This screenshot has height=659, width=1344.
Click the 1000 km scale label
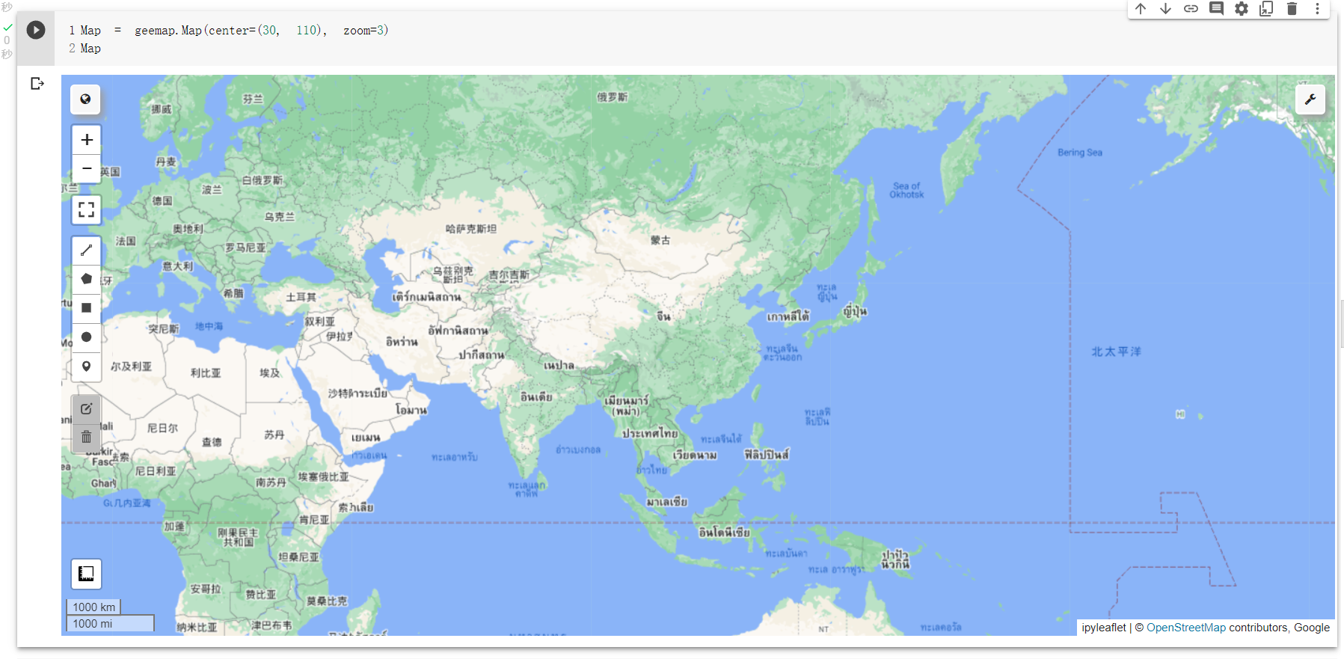[94, 607]
